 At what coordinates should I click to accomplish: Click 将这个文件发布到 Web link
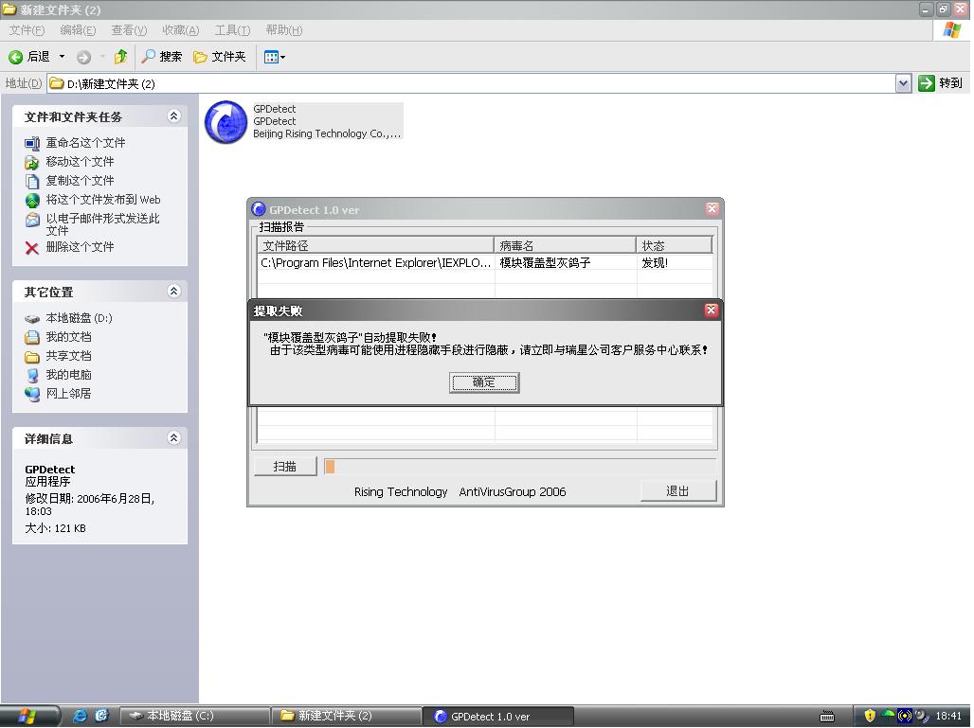coord(103,199)
